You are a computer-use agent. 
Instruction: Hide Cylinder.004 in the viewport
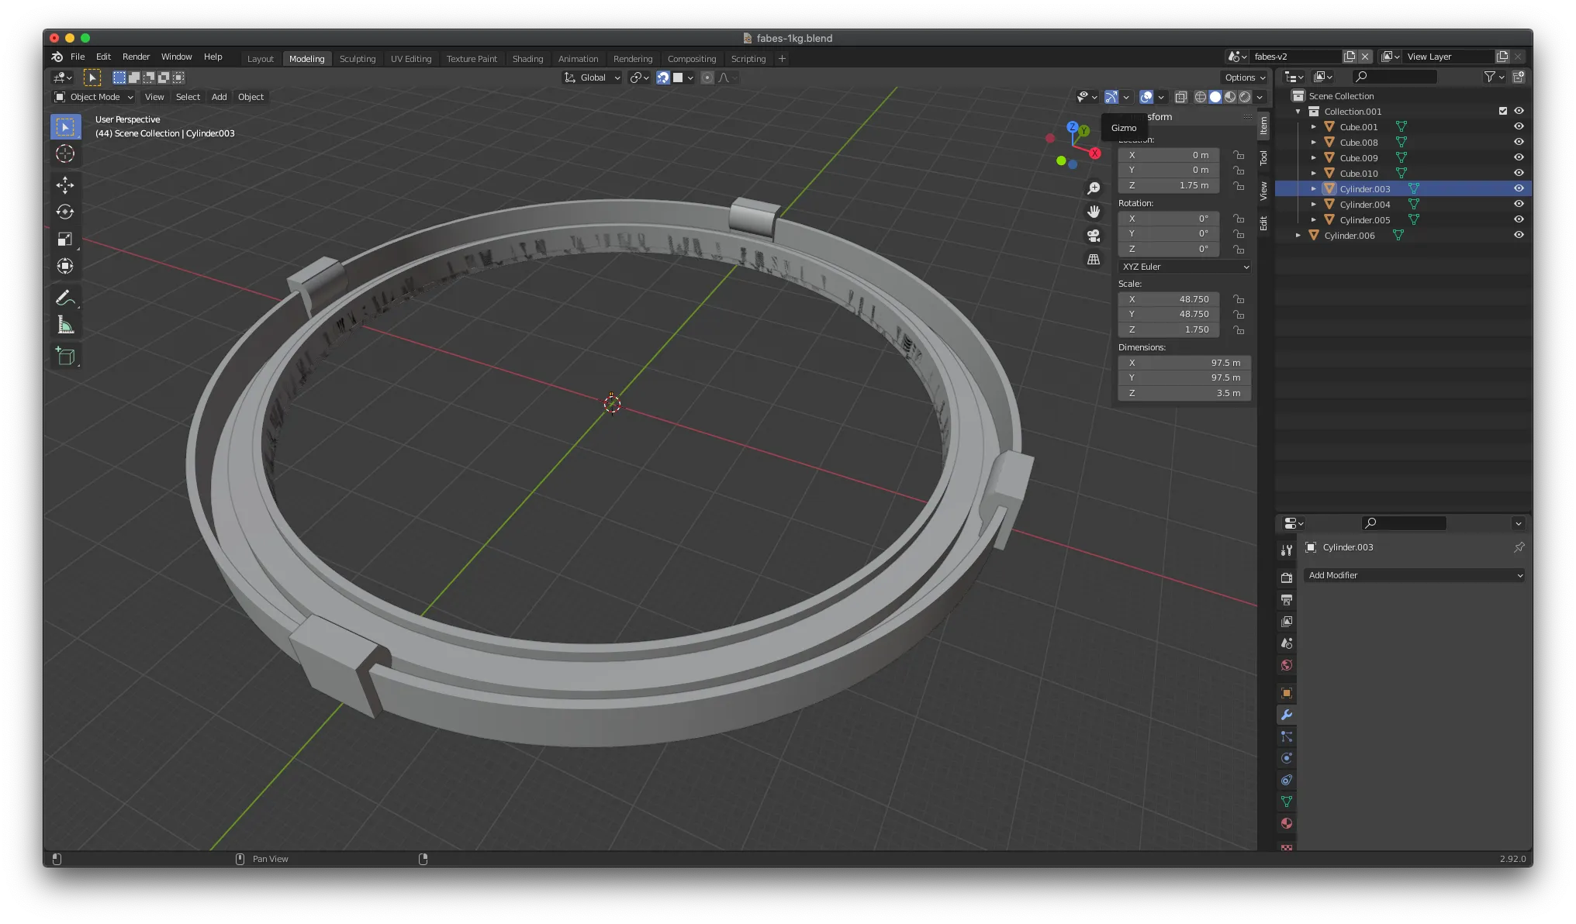(1519, 204)
